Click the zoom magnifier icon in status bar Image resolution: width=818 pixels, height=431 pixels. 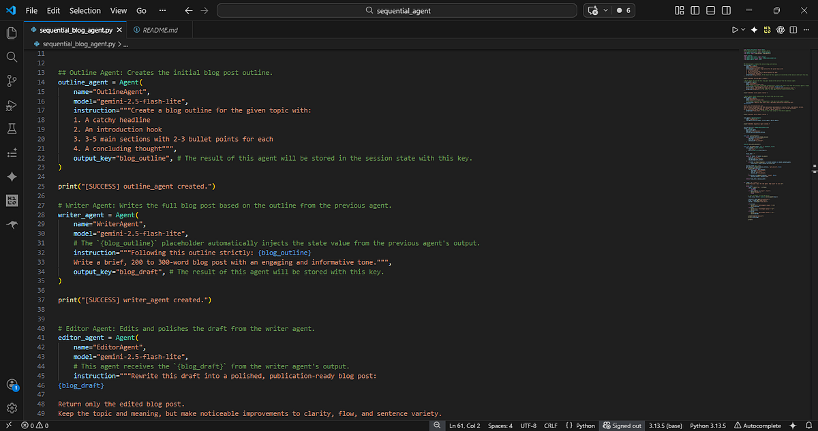(438, 426)
